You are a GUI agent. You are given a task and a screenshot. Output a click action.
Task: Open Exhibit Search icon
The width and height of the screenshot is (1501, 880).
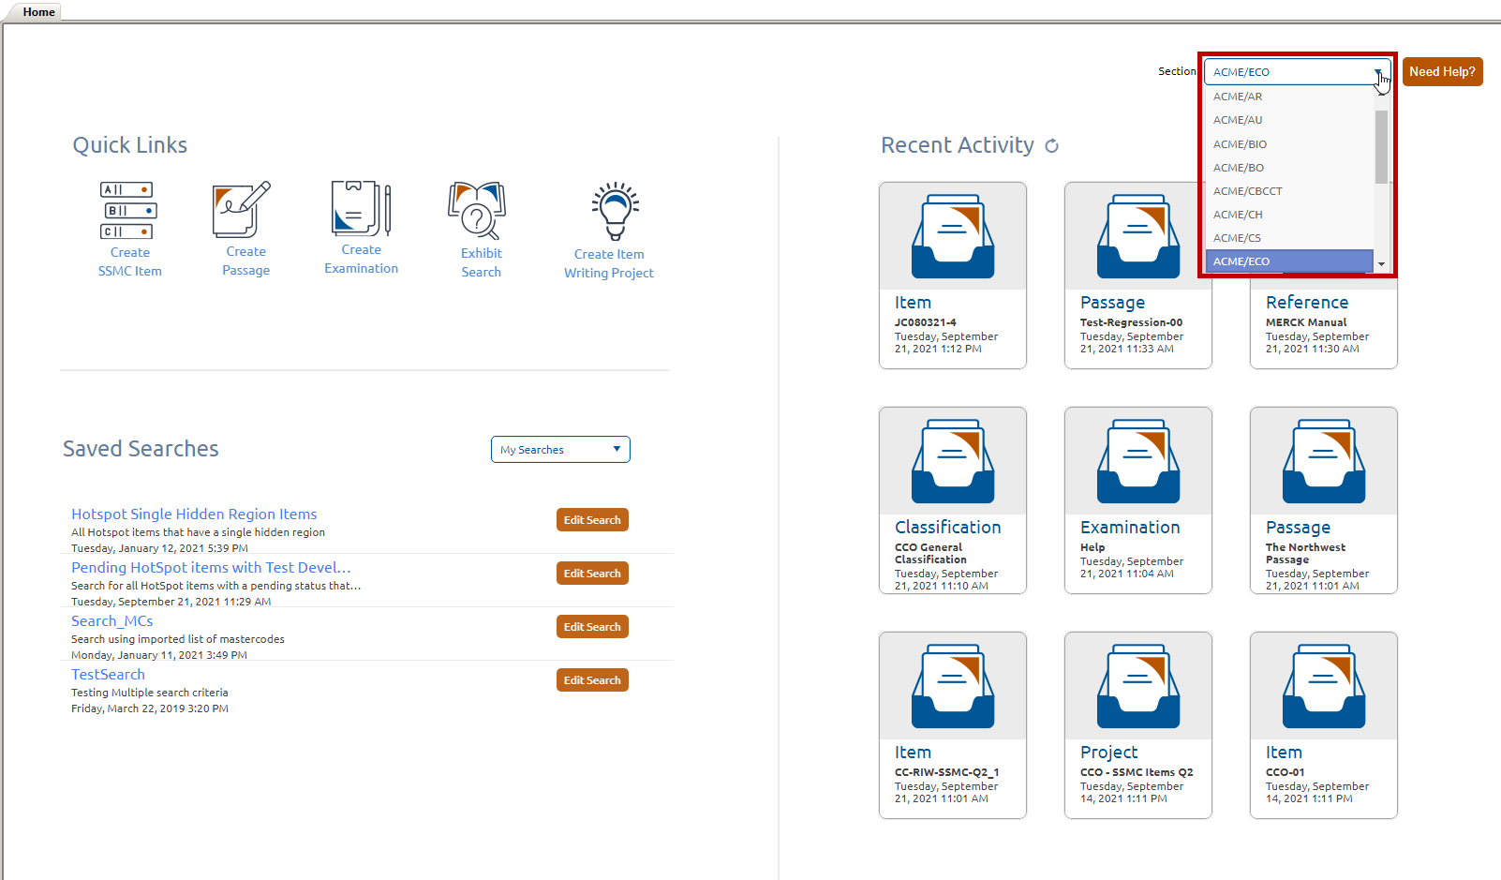click(x=477, y=211)
